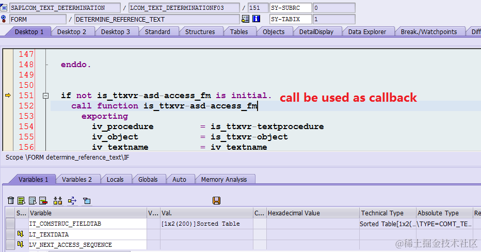Click the yellow boxes with down arrows icon
Viewport: 481px width, 252px height.
point(58,201)
